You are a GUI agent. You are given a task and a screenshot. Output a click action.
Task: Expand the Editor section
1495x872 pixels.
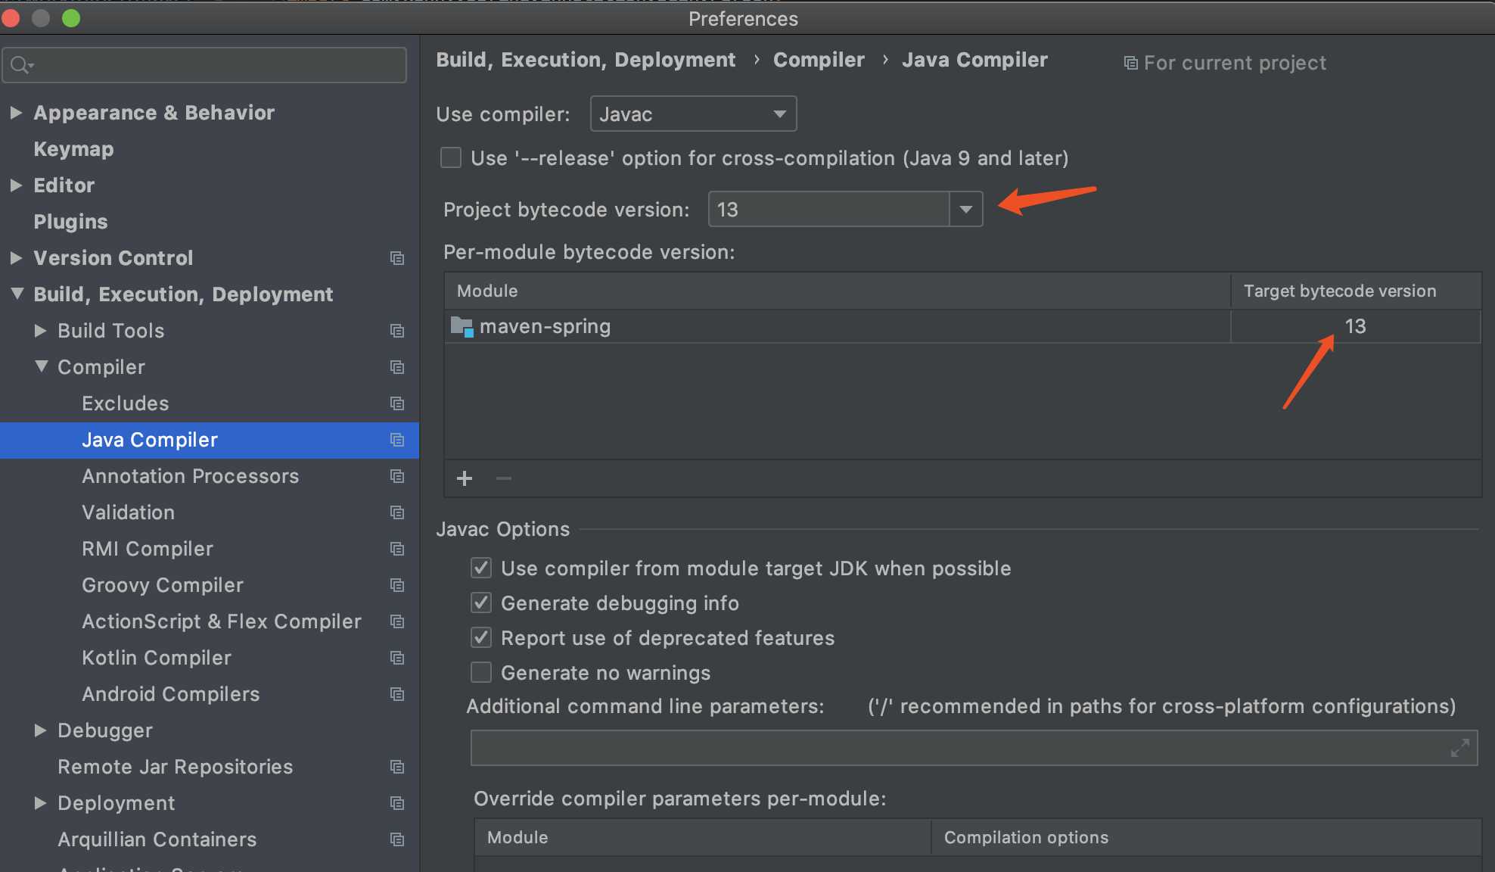(16, 185)
